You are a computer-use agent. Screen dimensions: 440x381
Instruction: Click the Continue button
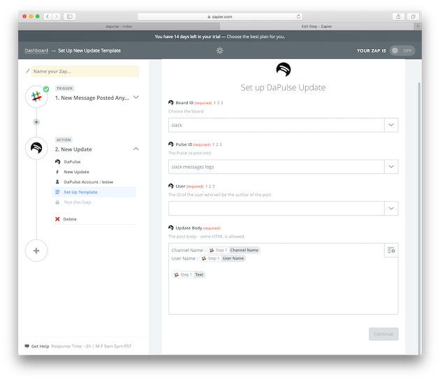[x=383, y=334]
